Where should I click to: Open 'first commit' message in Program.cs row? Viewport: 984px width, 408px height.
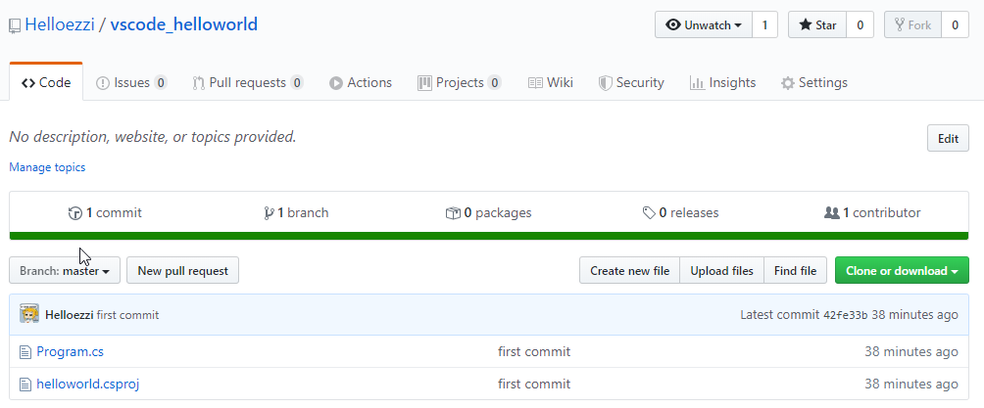point(534,351)
